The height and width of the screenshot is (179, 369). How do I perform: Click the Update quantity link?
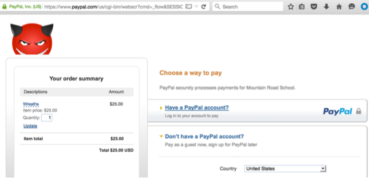[30, 126]
